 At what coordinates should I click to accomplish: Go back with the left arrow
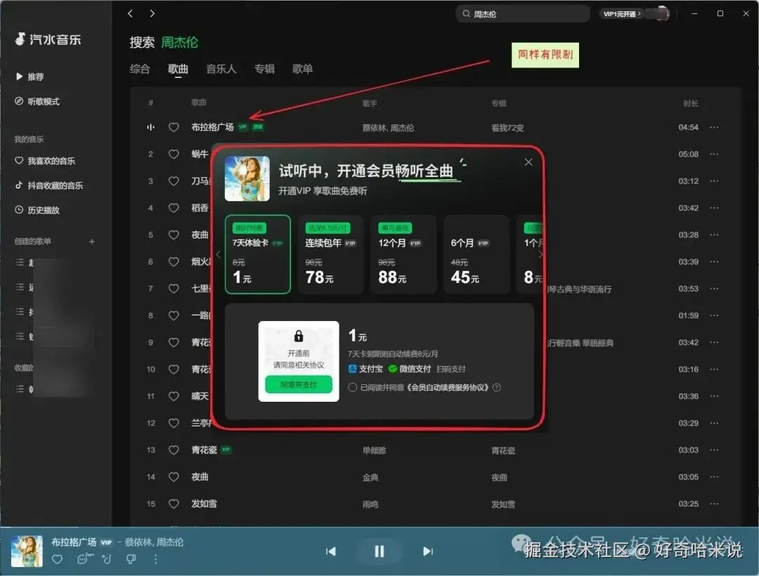tap(130, 13)
